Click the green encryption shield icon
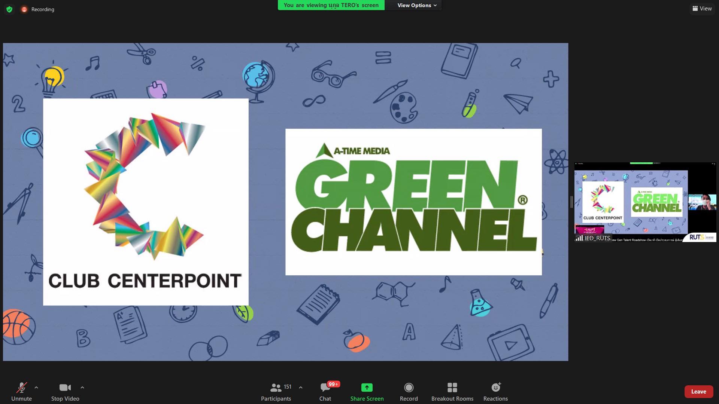719x404 pixels. coord(9,9)
